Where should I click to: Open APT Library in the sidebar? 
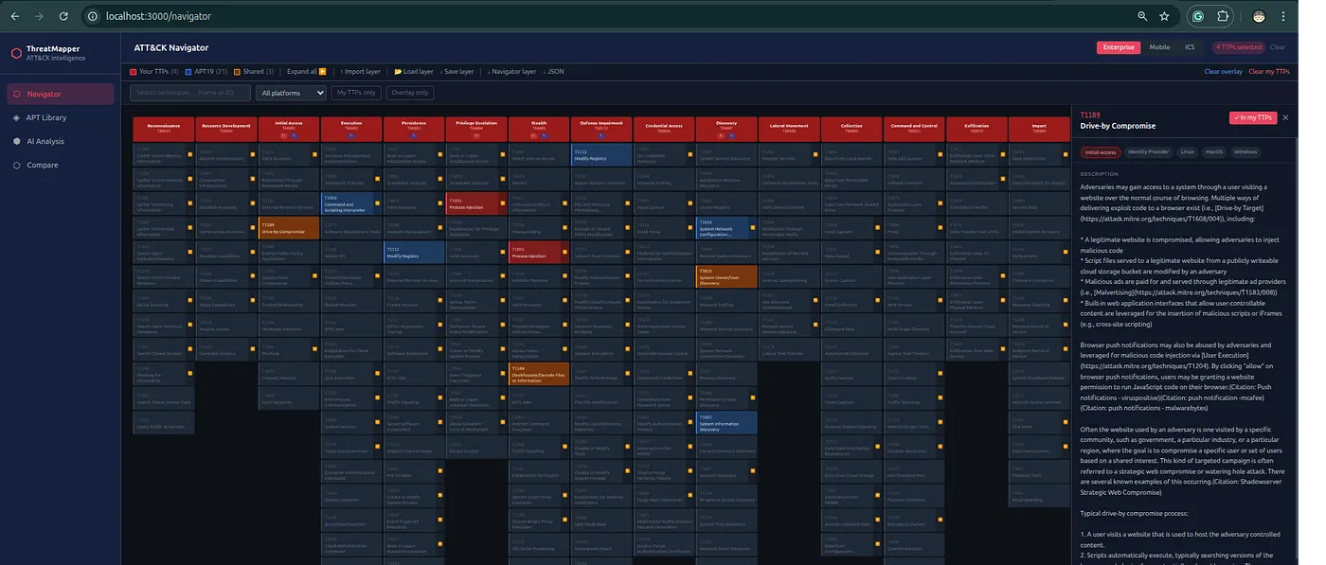pyautogui.click(x=60, y=117)
